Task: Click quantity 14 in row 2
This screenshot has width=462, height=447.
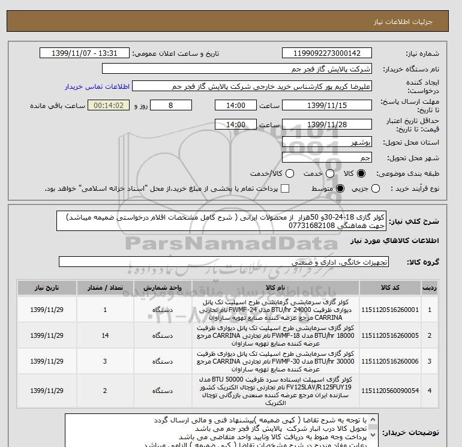Action: pyautogui.click(x=105, y=335)
